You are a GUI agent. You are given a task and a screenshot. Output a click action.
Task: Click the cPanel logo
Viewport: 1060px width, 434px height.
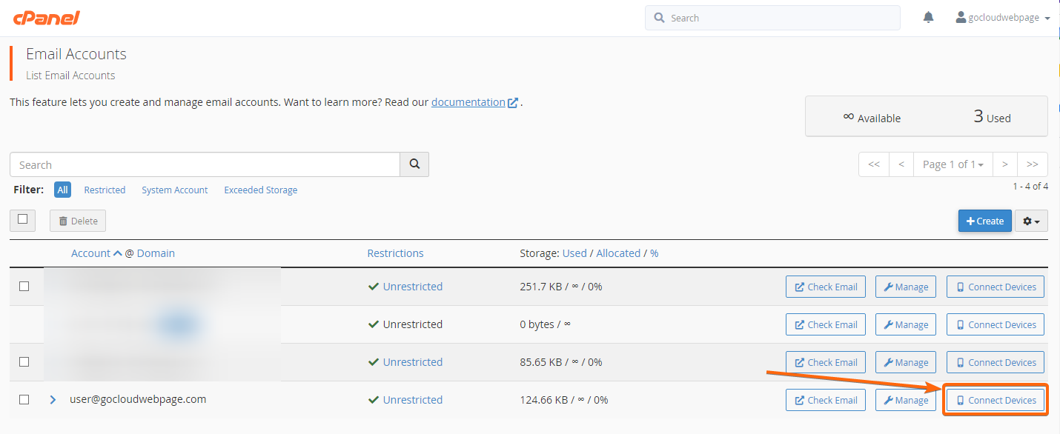click(47, 18)
